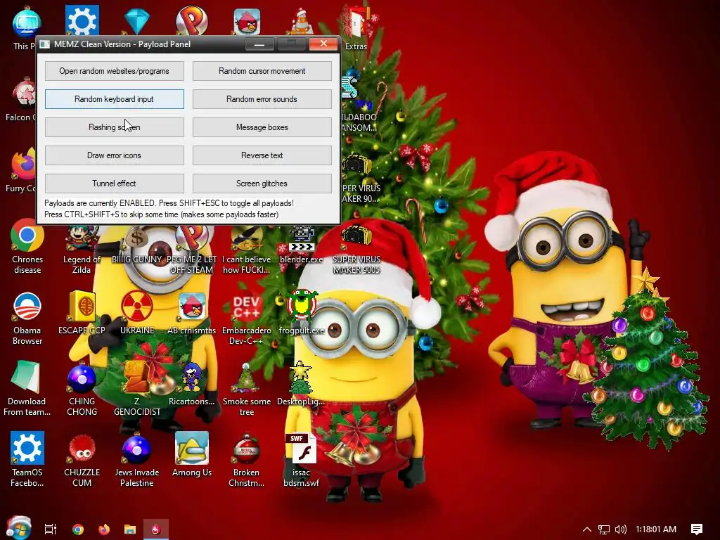Toggle the Flashing screen payload
The height and width of the screenshot is (540, 720).
[115, 127]
